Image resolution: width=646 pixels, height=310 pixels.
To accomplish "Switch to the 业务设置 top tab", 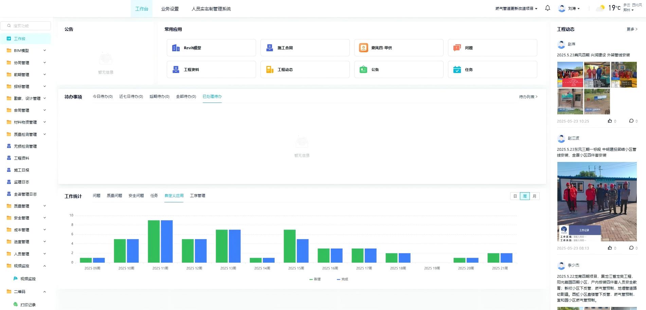I will tap(170, 9).
